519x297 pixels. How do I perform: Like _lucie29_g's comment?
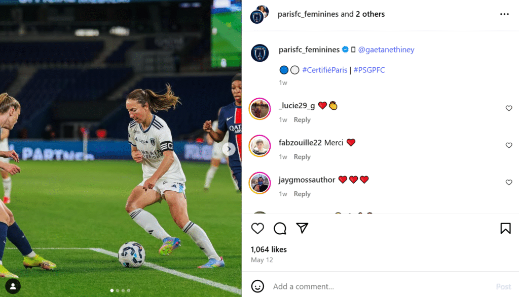click(509, 108)
